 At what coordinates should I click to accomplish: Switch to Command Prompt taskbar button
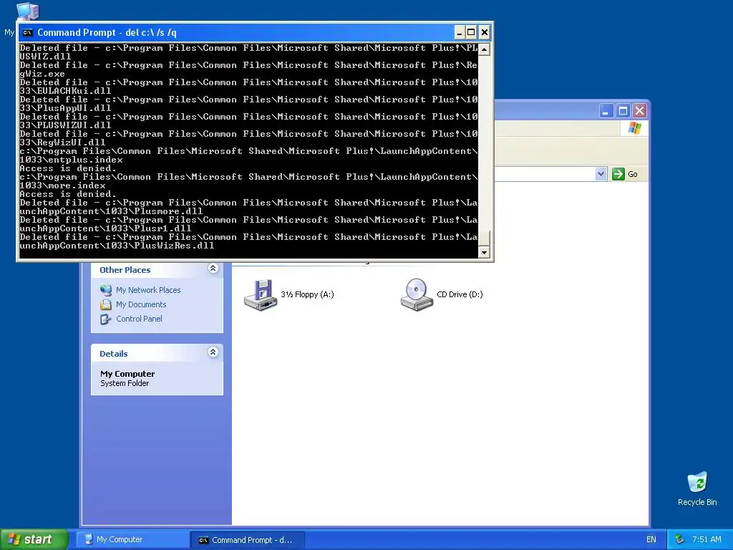tap(248, 540)
